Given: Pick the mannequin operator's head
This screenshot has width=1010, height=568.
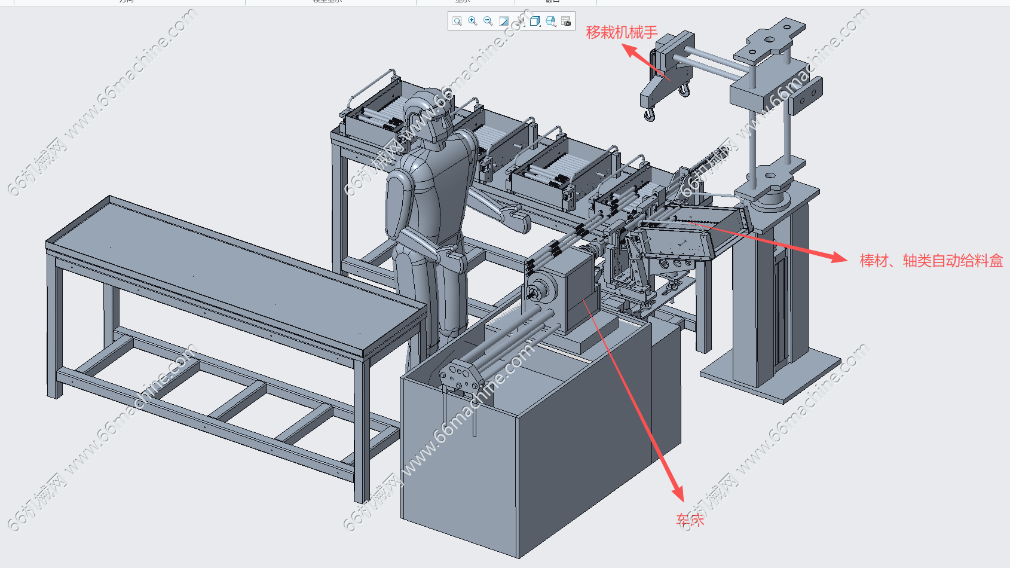Looking at the screenshot, I should [x=429, y=117].
